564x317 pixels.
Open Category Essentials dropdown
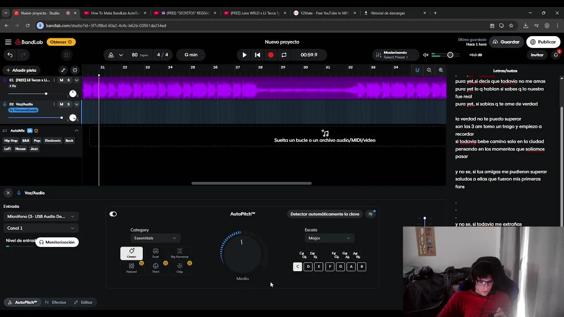click(155, 238)
